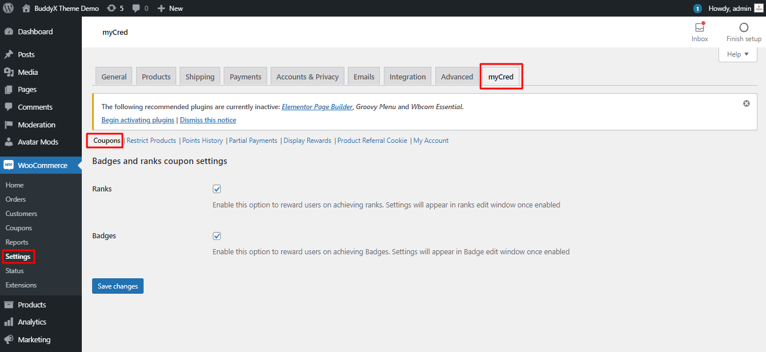Open the Product Referral Cookie section
Image resolution: width=766 pixels, height=352 pixels.
pyautogui.click(x=372, y=141)
